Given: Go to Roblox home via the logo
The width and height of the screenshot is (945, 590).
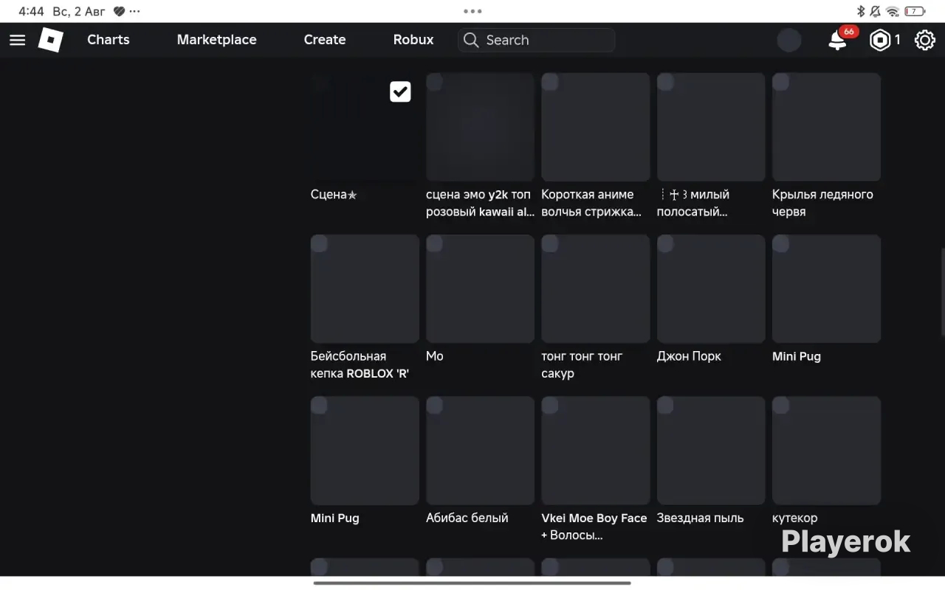Looking at the screenshot, I should 51,40.
